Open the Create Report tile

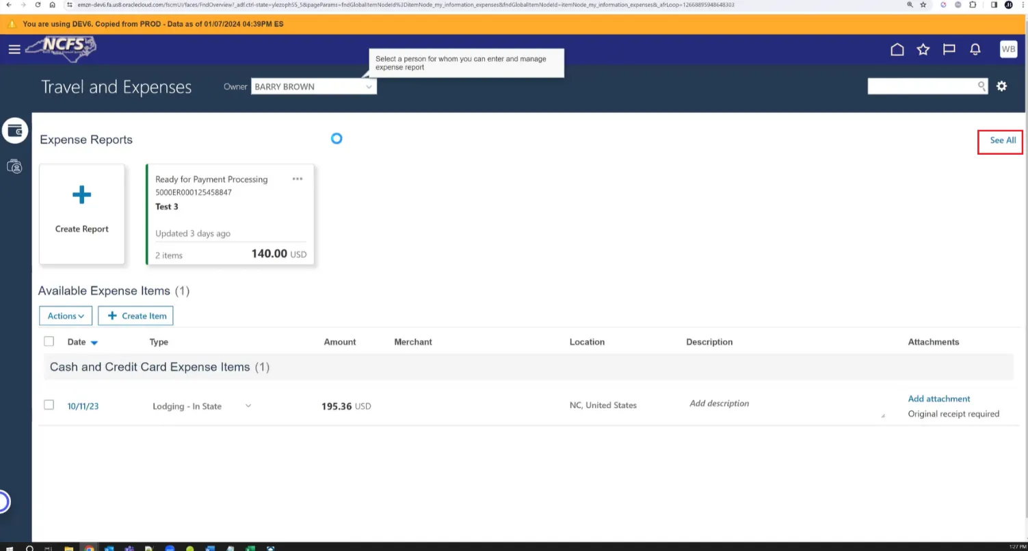point(82,214)
